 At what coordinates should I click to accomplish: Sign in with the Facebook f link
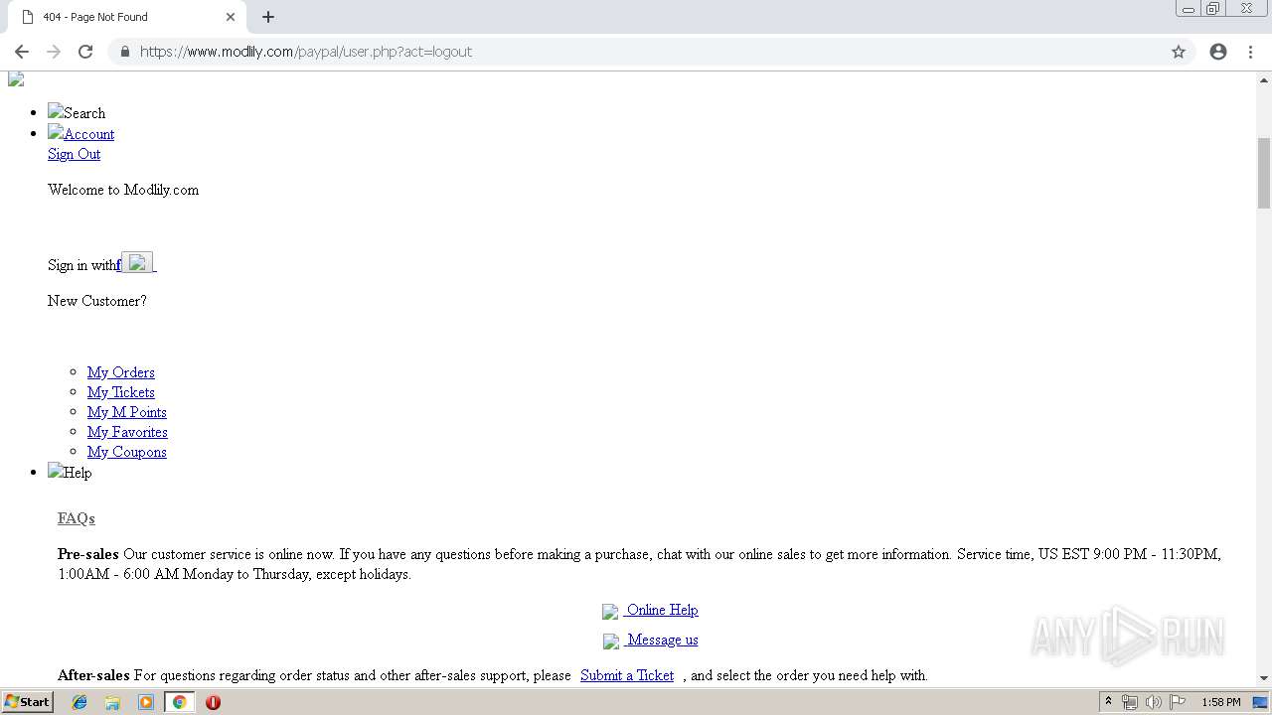118,265
